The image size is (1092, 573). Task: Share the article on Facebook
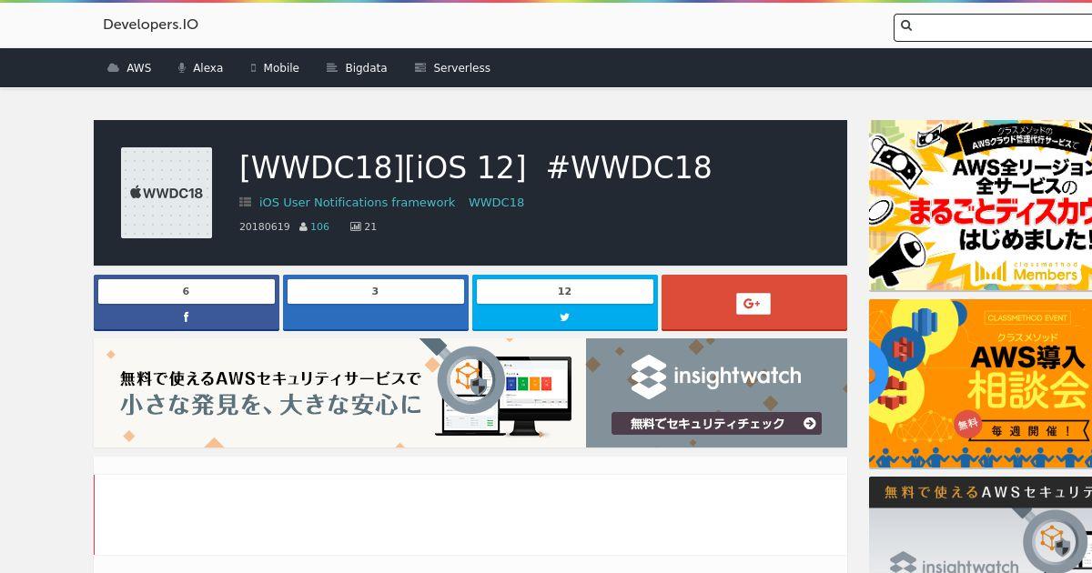click(x=187, y=317)
